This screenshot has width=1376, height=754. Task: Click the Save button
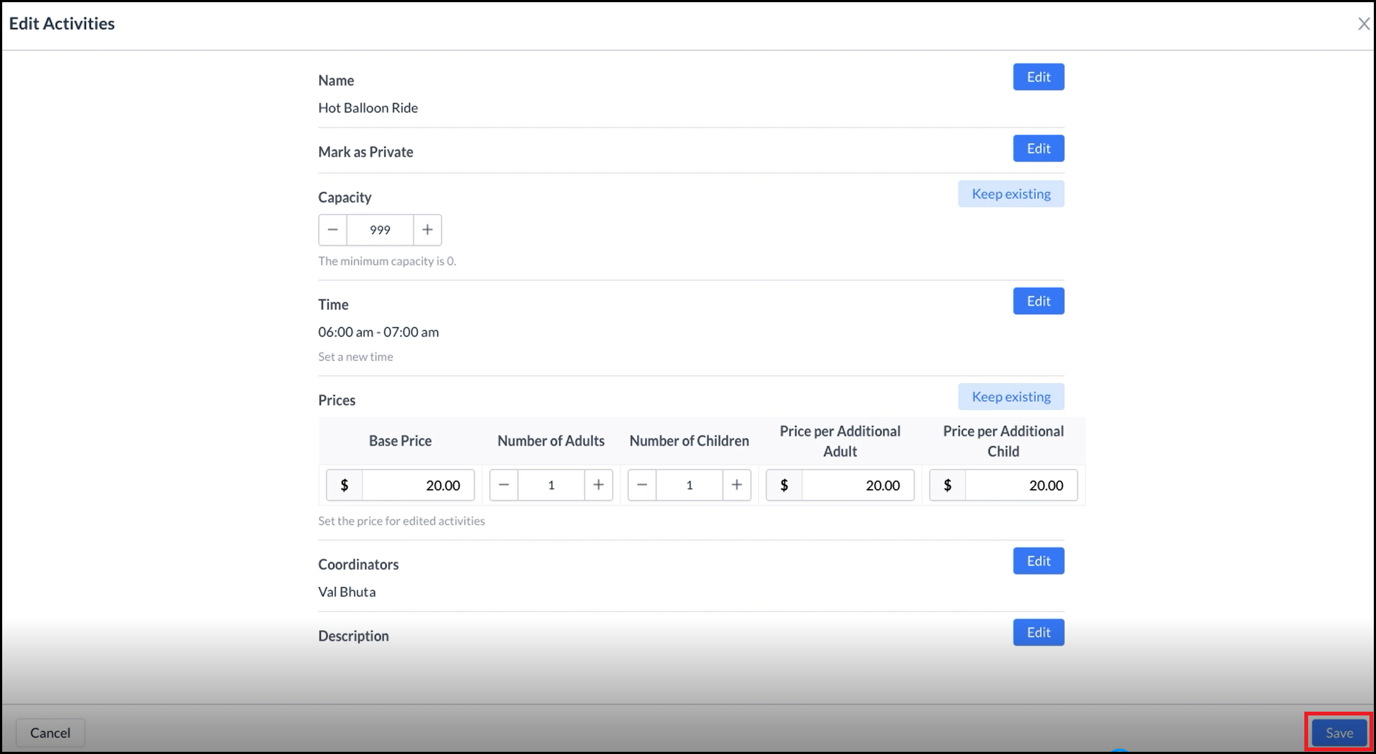click(1339, 732)
